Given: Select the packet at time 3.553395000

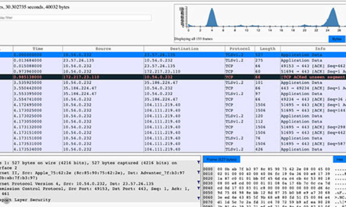Looking at the screenshot, I should click(x=173, y=94).
